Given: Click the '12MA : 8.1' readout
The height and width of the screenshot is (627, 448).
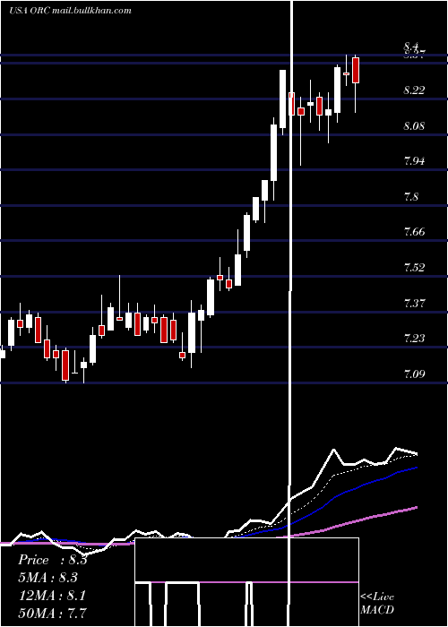Looking at the screenshot, I should click(x=52, y=596).
